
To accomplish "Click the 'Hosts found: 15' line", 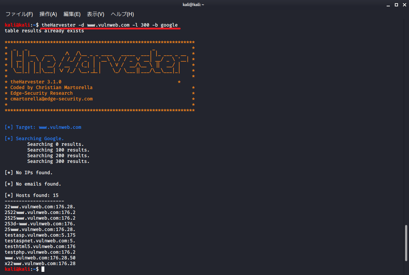I will click(x=32, y=196).
